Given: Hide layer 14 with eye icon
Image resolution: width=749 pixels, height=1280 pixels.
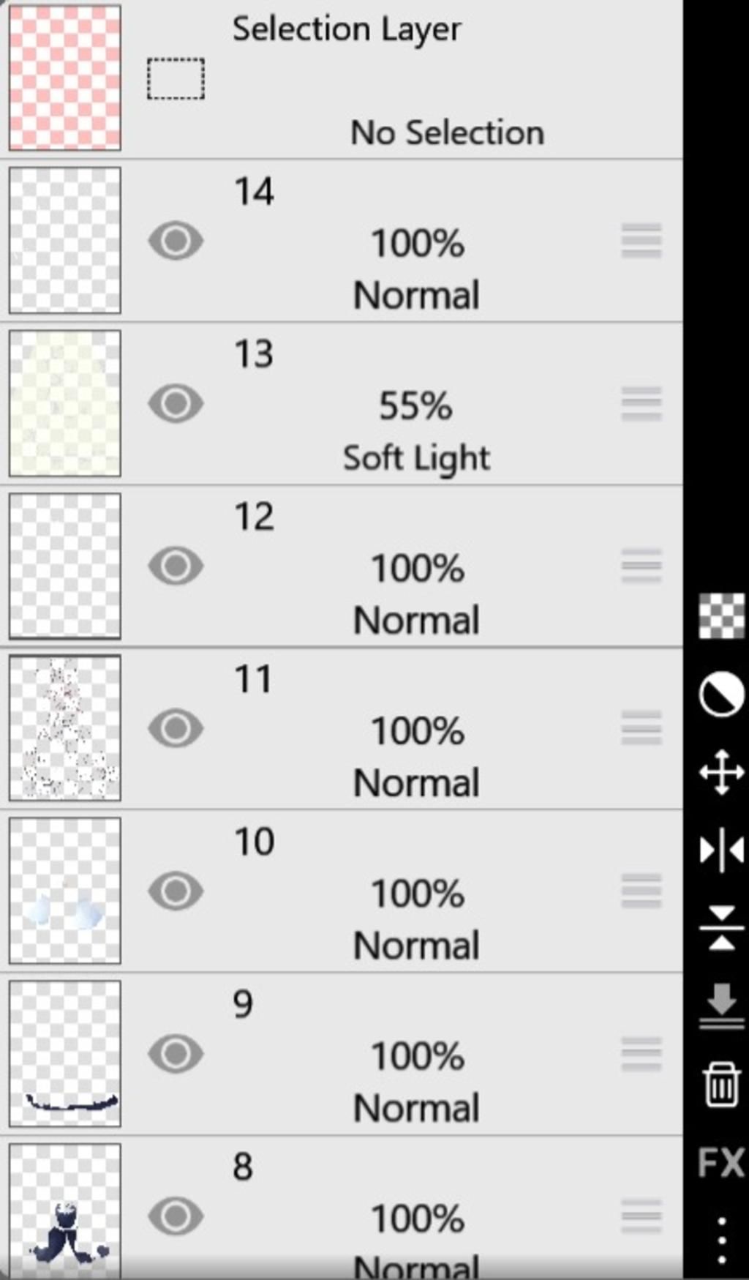Looking at the screenshot, I should 176,241.
